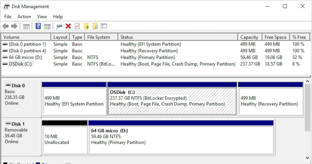
Task: Click the folder with green arrow icon
Action: [x=87, y=26]
